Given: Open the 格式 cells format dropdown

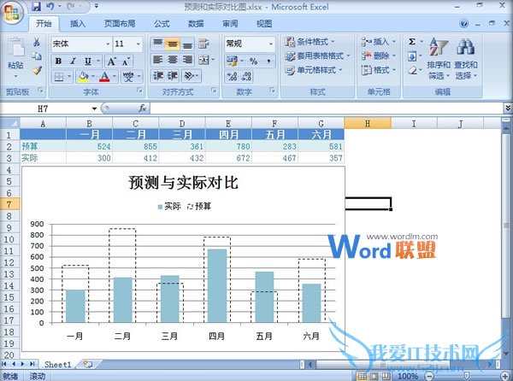Looking at the screenshot, I should coord(379,70).
